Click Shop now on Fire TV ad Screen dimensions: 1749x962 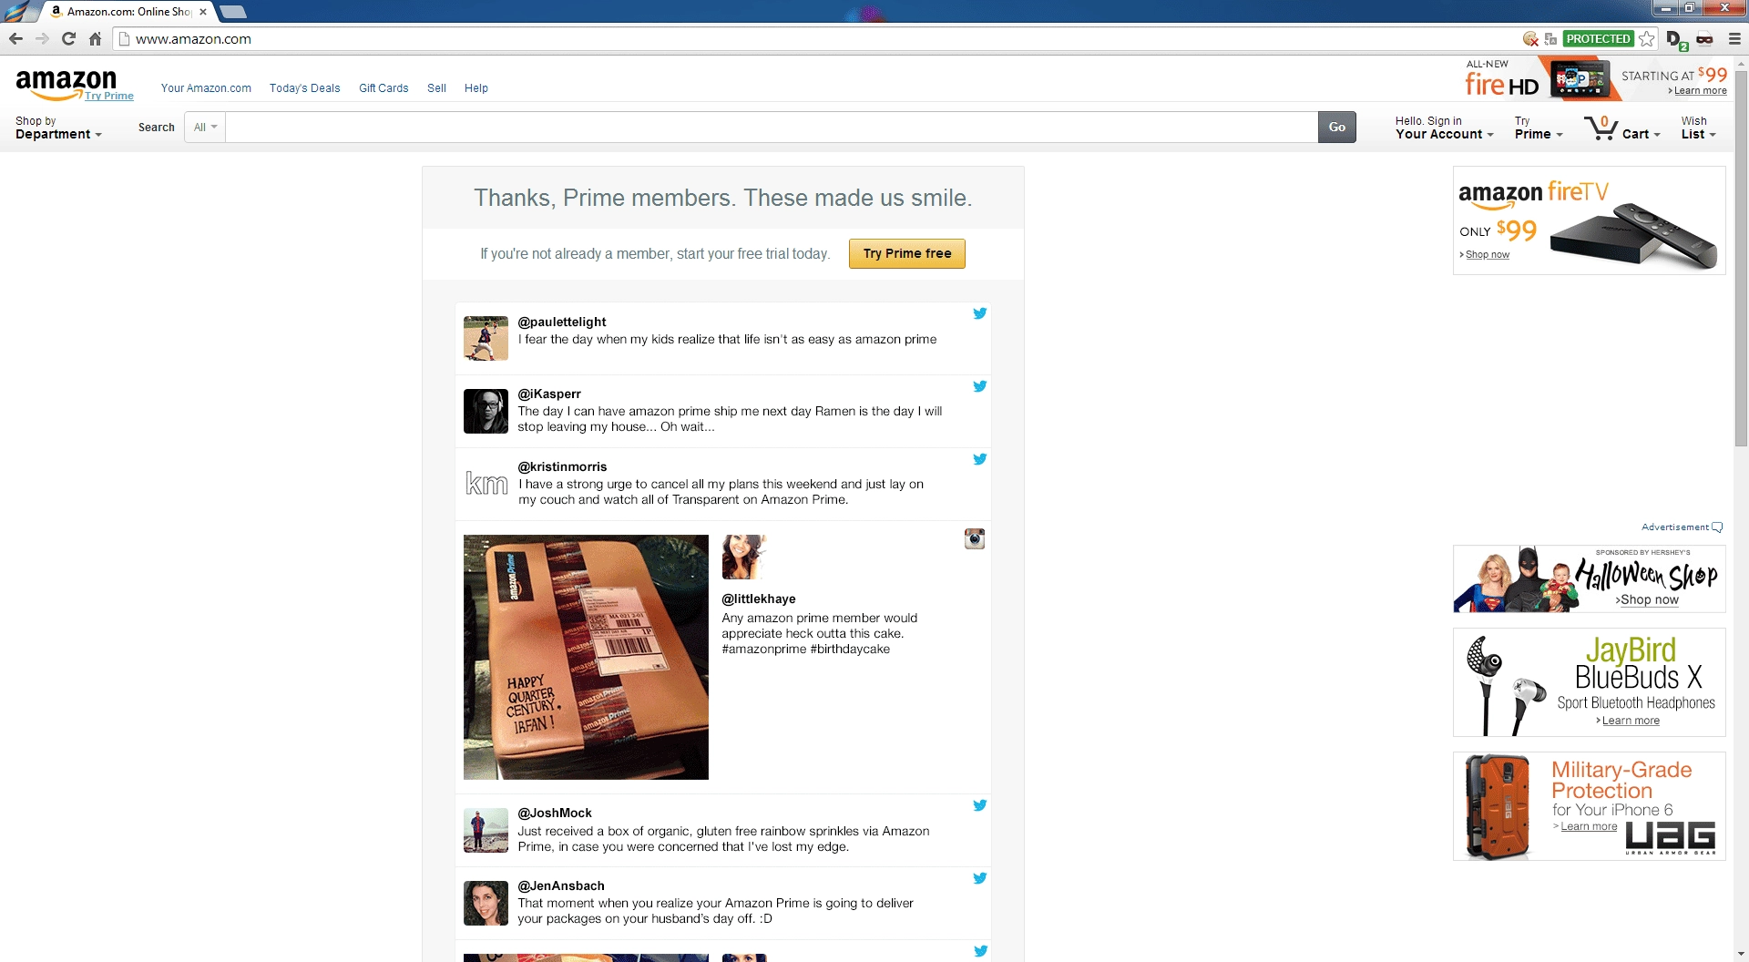pyautogui.click(x=1487, y=255)
